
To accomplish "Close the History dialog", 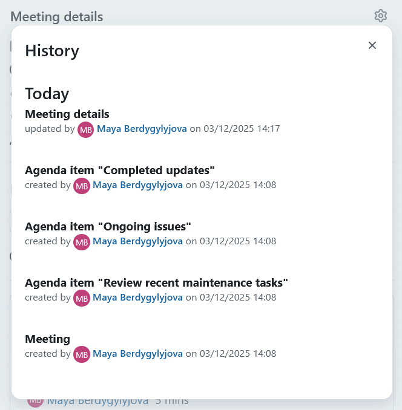I will [x=372, y=45].
